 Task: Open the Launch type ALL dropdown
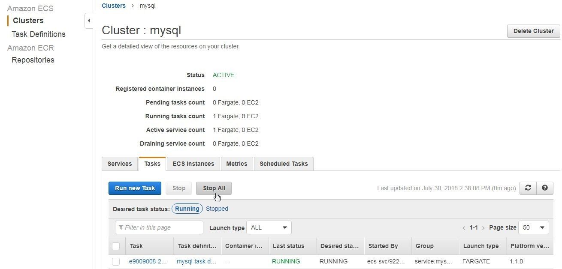pos(269,227)
